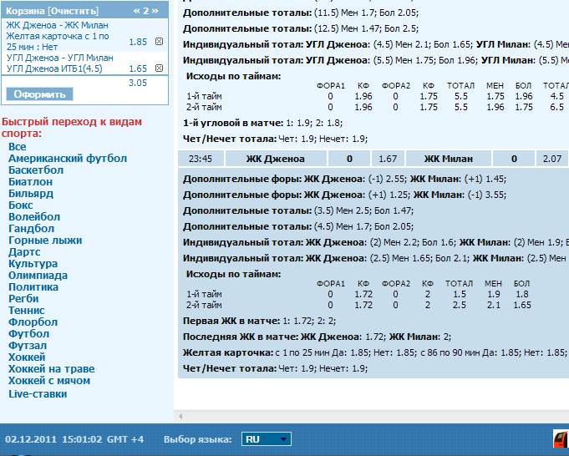The image size is (569, 456).
Task: Open Хоккей с мячом category
Action: pyautogui.click(x=49, y=381)
